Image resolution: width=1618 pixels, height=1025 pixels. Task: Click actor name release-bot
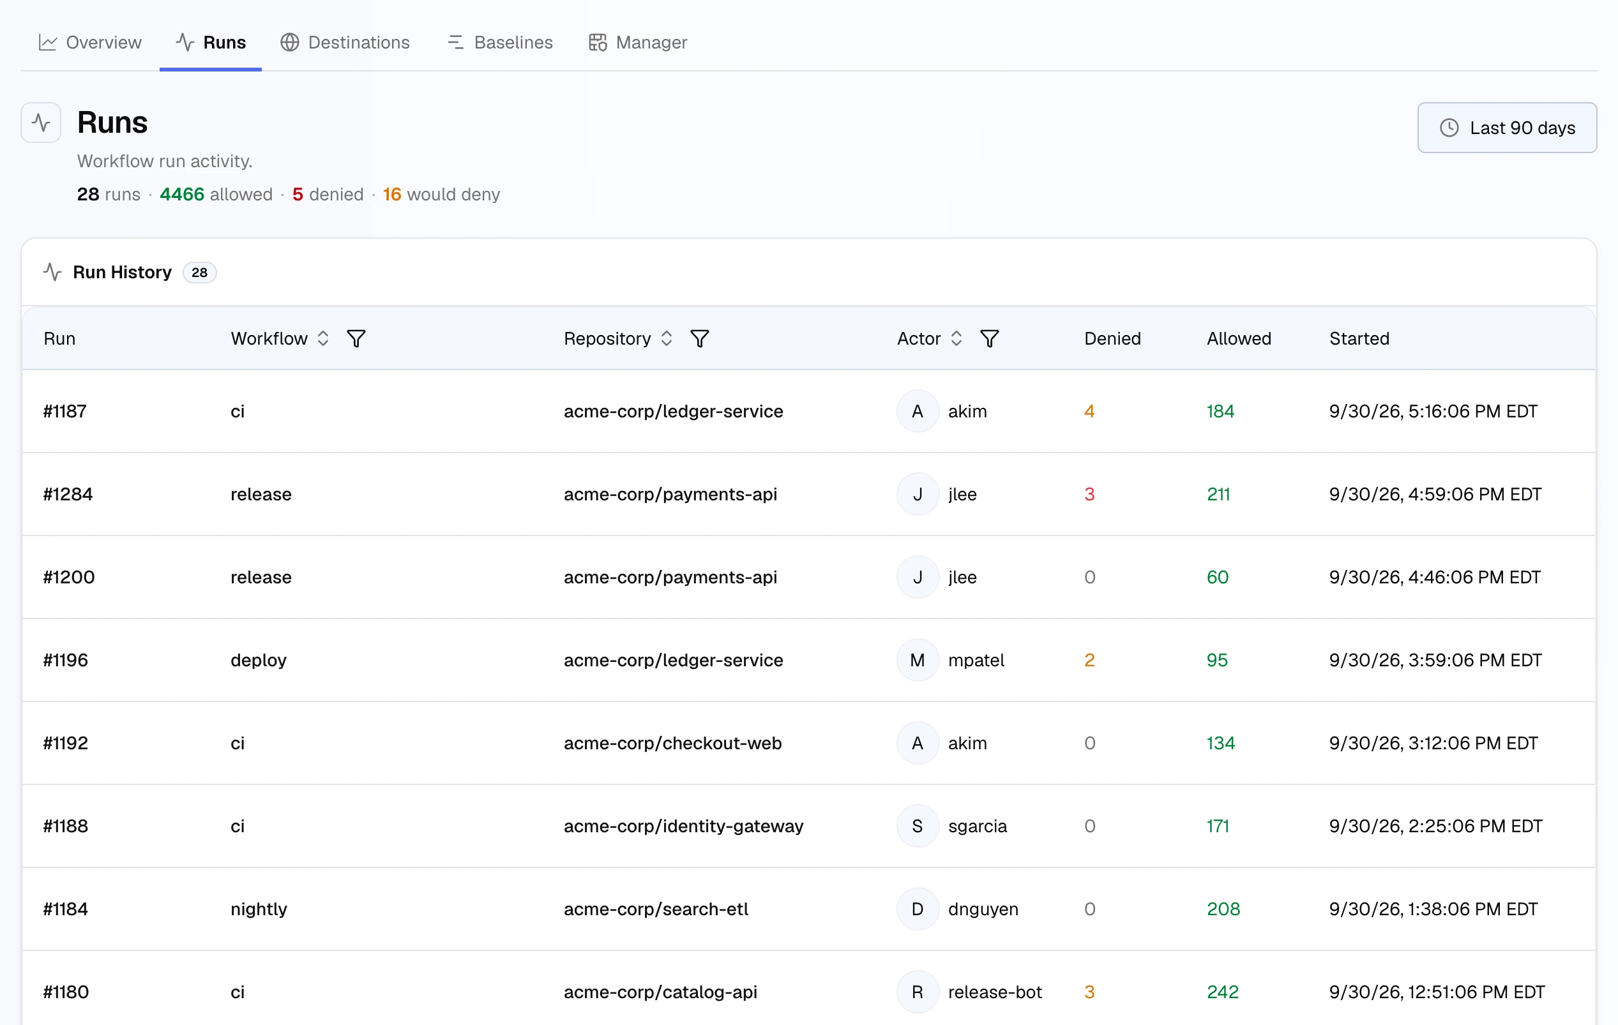[x=994, y=992]
